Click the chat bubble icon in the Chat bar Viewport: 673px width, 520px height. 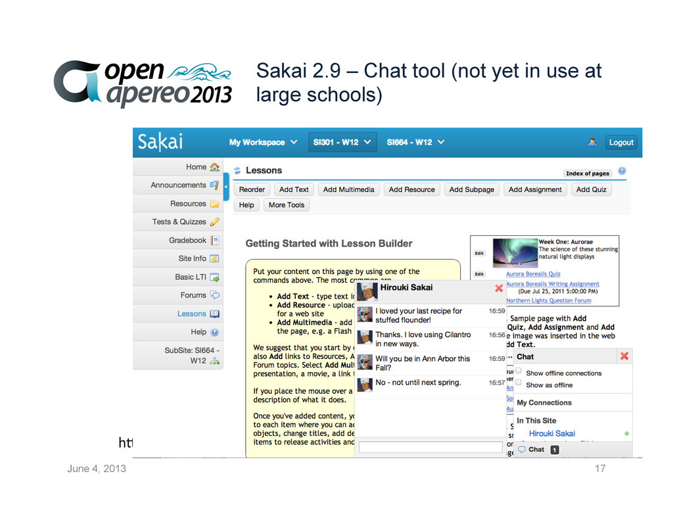coord(522,450)
